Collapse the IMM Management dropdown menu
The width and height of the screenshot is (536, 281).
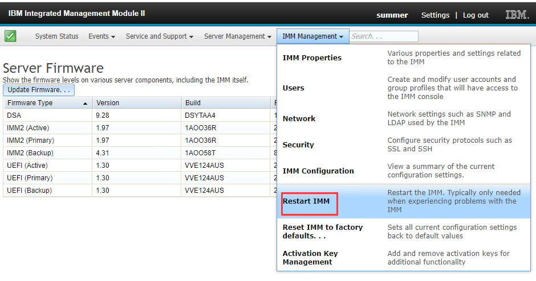tap(313, 36)
